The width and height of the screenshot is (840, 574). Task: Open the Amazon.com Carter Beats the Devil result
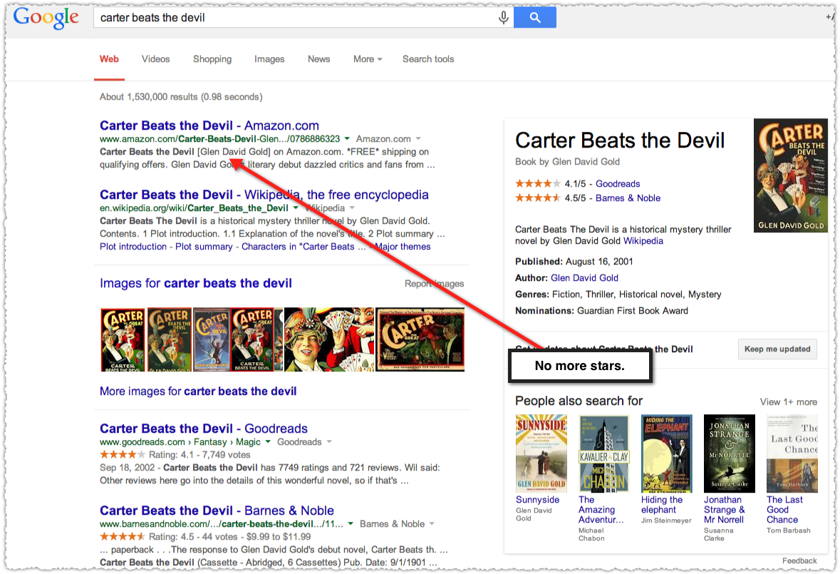coord(209,125)
